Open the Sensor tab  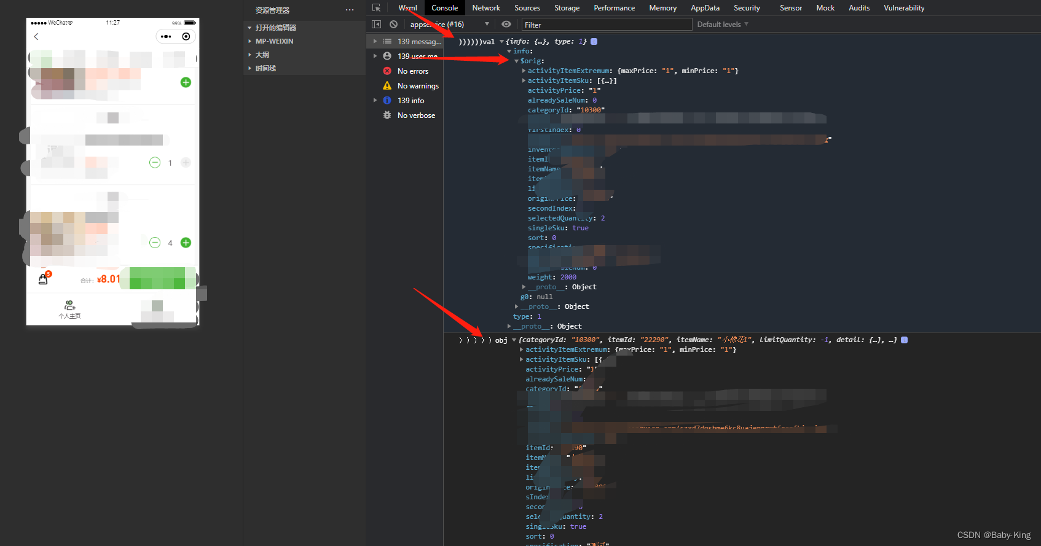click(x=791, y=8)
